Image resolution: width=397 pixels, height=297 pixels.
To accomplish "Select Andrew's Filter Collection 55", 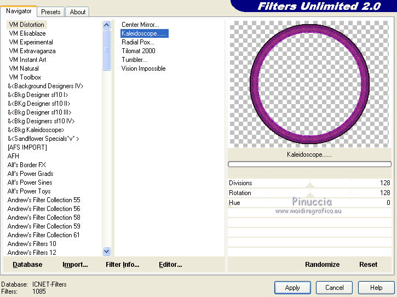I will point(44,200).
